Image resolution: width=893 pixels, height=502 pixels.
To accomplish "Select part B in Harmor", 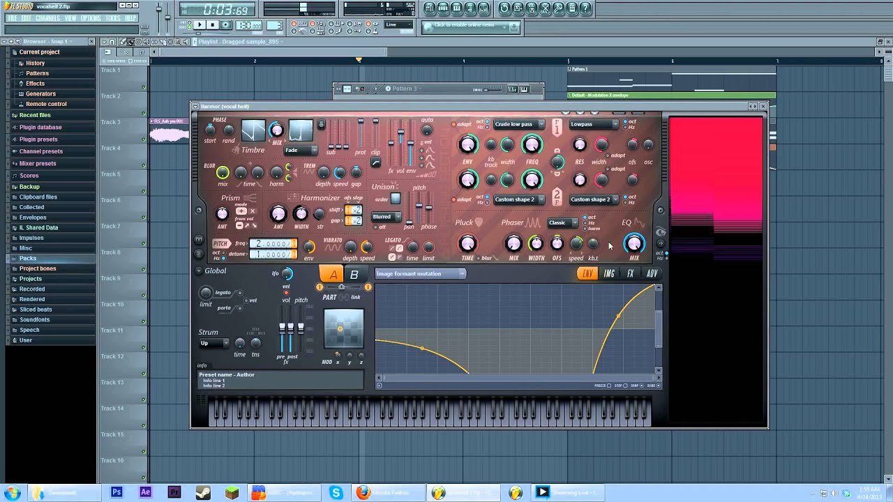I will 354,275.
